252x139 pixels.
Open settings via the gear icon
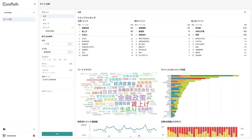point(34,136)
